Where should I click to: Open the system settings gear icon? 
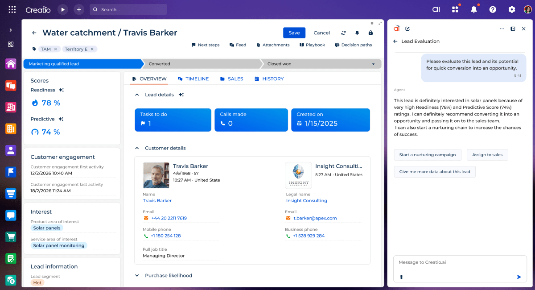[512, 9]
